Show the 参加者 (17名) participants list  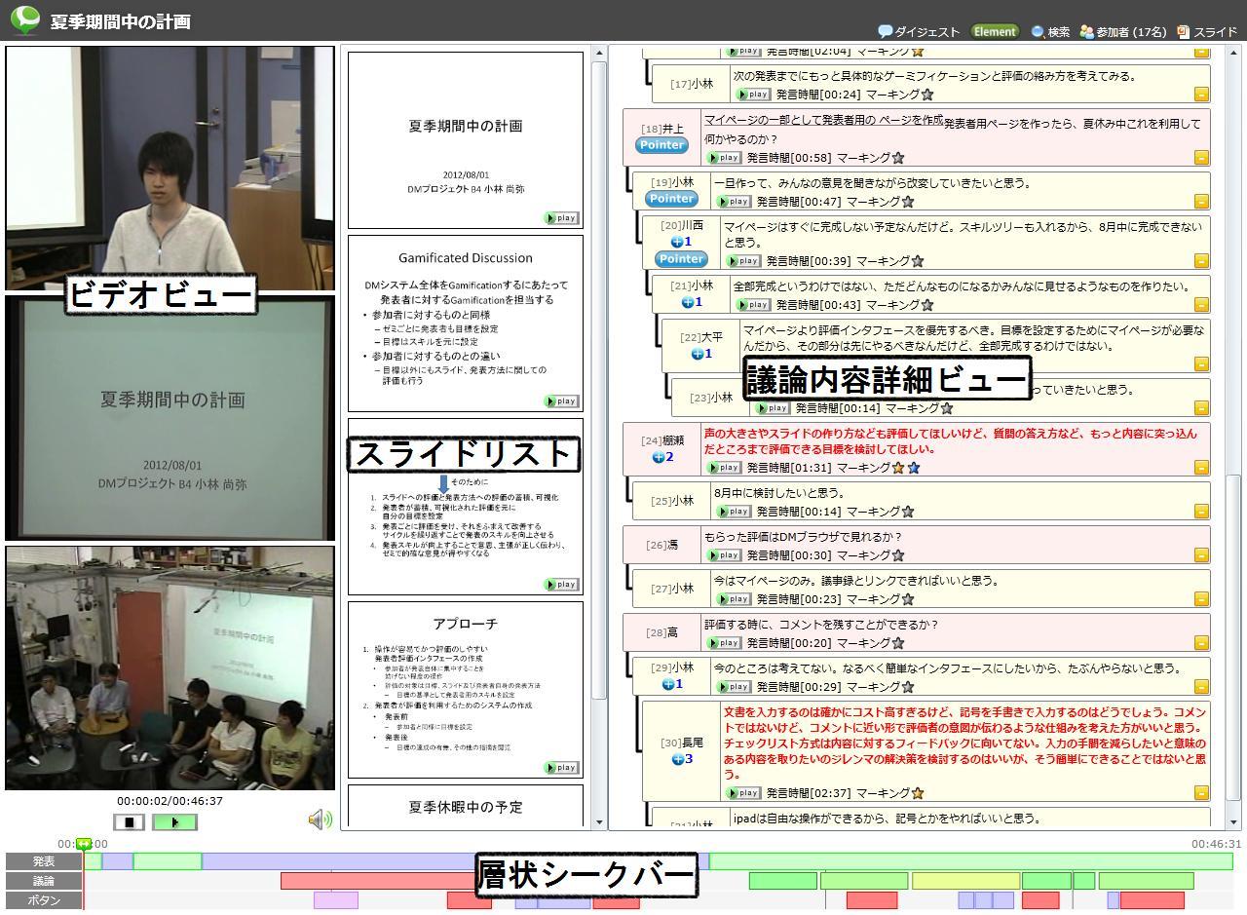(x=1122, y=32)
